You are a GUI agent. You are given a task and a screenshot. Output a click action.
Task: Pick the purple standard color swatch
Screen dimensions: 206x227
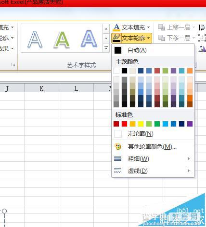coord(190,124)
